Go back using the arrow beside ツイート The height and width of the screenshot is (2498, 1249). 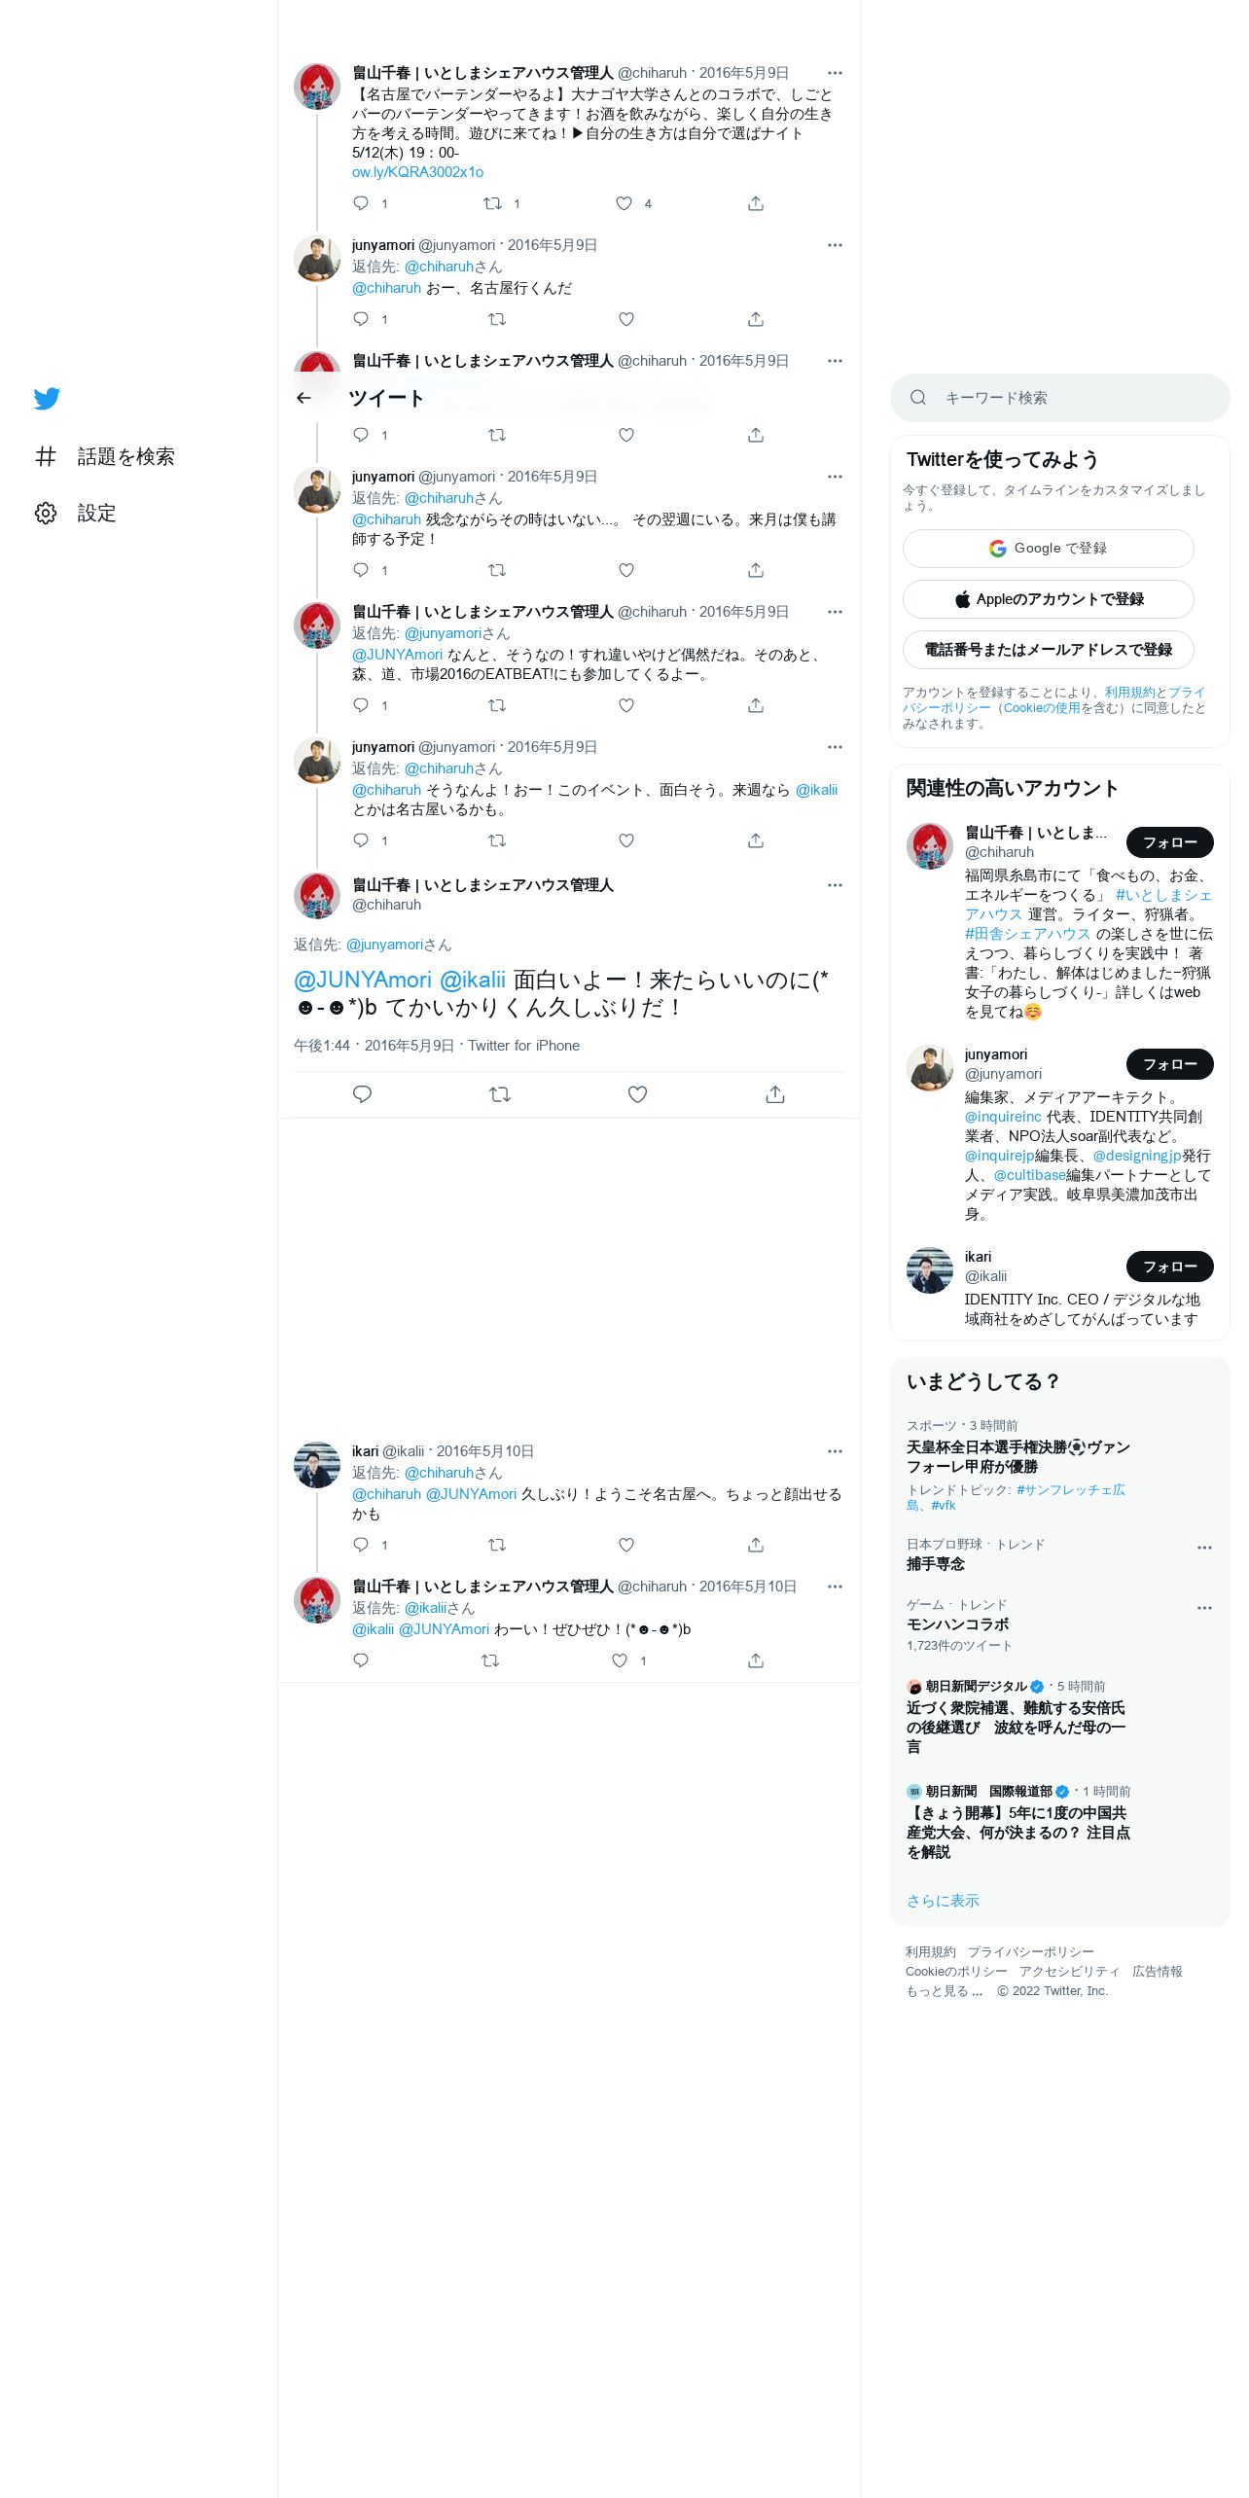pyautogui.click(x=303, y=398)
